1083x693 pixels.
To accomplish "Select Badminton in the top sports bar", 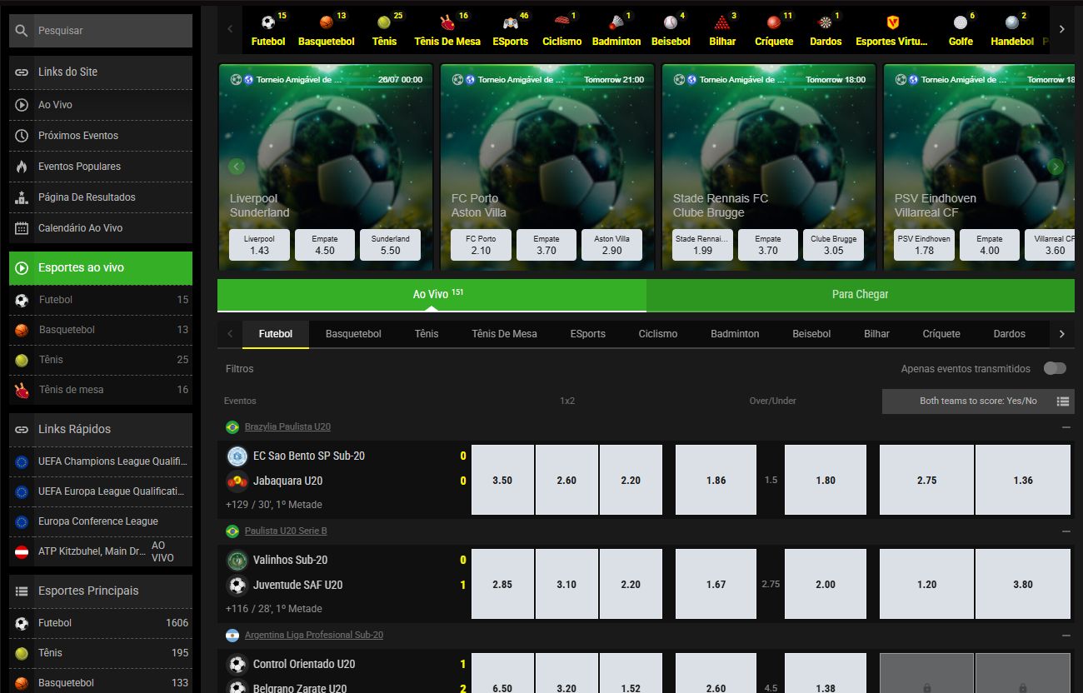I will [x=616, y=31].
